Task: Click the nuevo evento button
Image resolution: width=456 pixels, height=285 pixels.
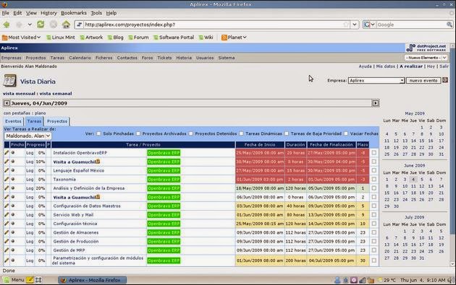Action: click(423, 80)
